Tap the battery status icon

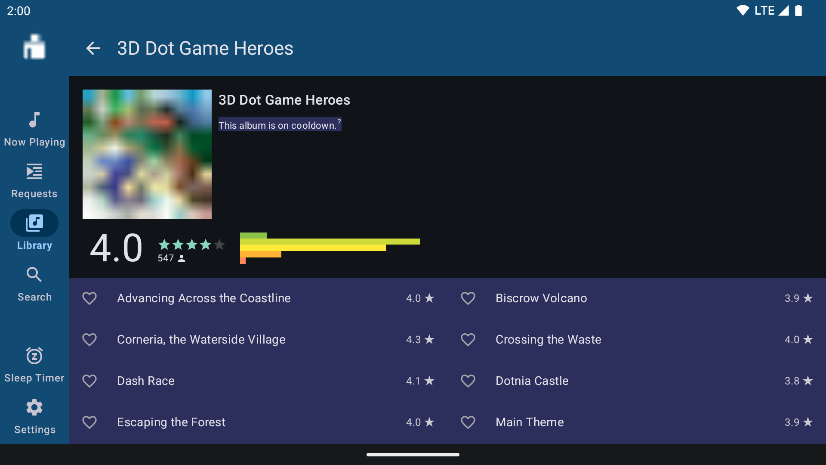point(798,10)
